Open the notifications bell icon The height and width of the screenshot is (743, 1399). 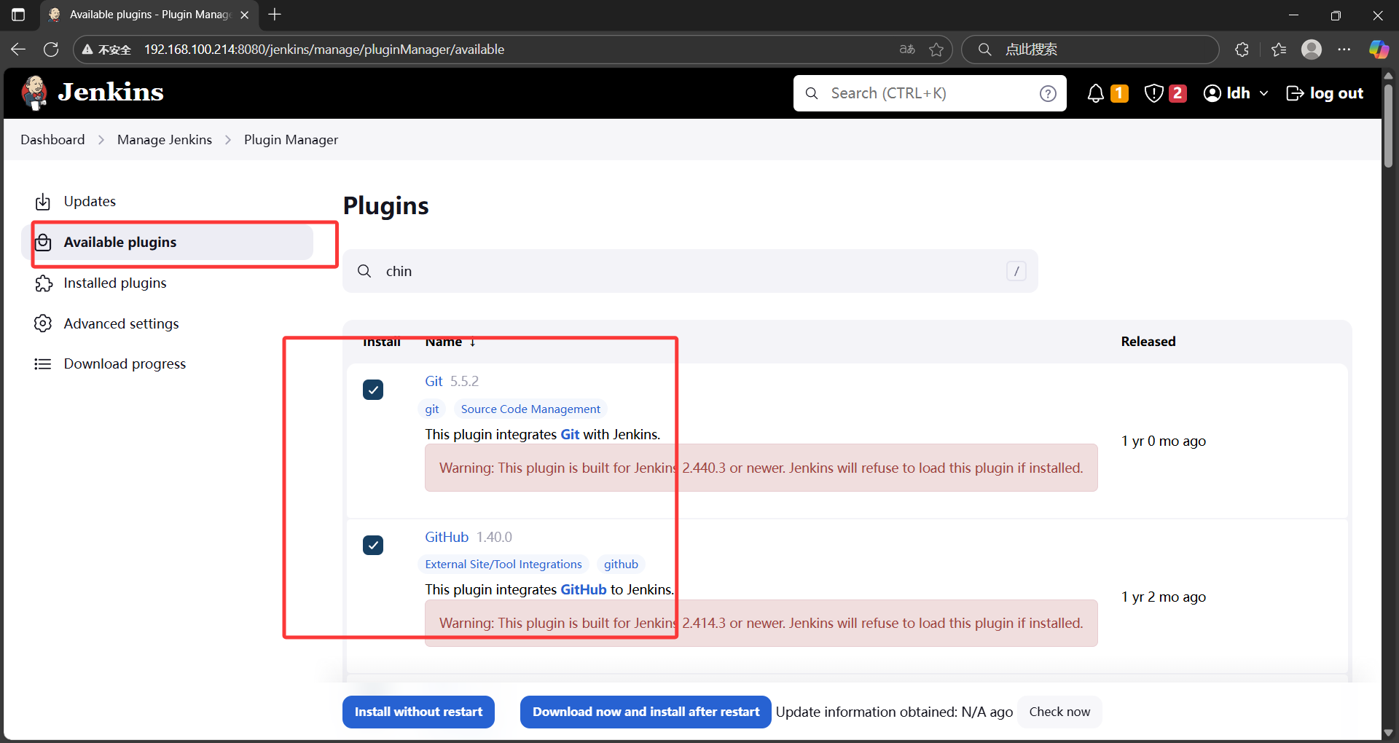click(x=1095, y=93)
